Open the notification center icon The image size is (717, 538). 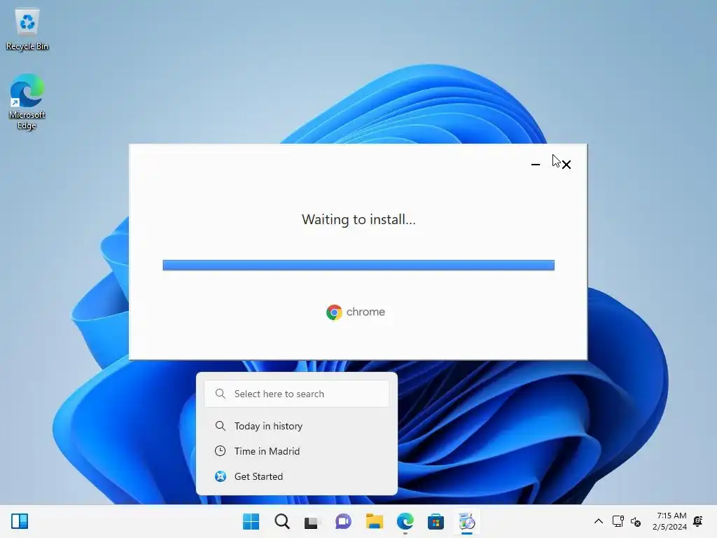click(698, 521)
